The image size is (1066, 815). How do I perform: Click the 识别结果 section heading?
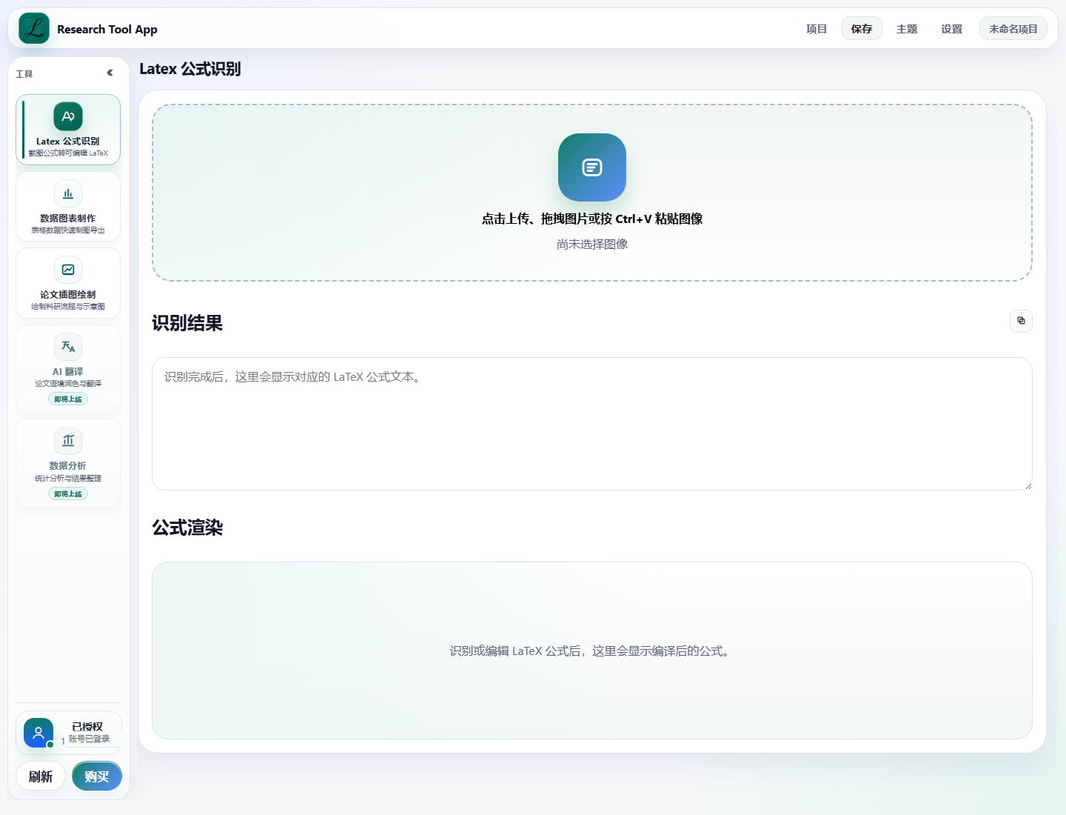point(187,323)
